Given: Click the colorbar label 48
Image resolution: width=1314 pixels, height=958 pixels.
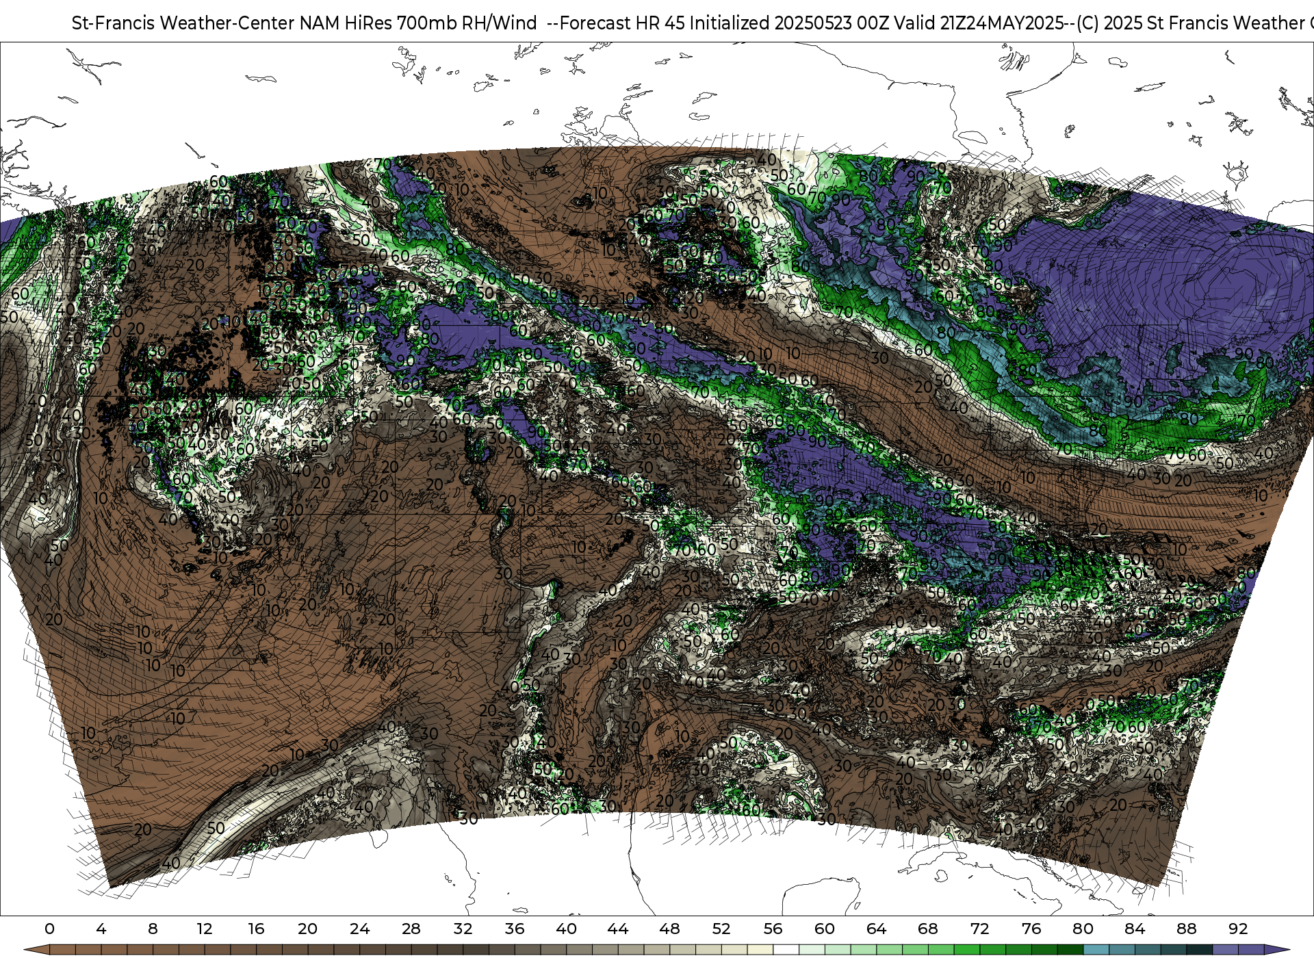Looking at the screenshot, I should tap(669, 929).
